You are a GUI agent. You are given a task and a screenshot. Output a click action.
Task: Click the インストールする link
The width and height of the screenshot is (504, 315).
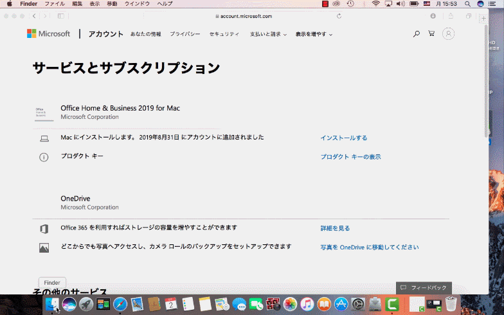pyautogui.click(x=343, y=138)
